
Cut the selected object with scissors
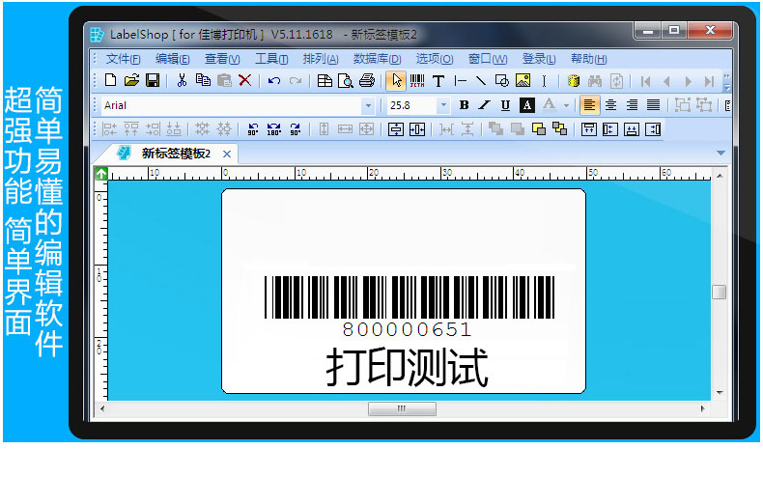(182, 80)
